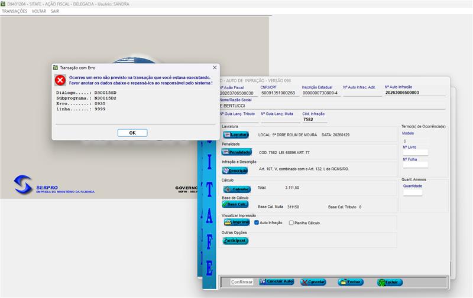Open Base Calc. button
This screenshot has height=298, width=473.
(x=235, y=204)
